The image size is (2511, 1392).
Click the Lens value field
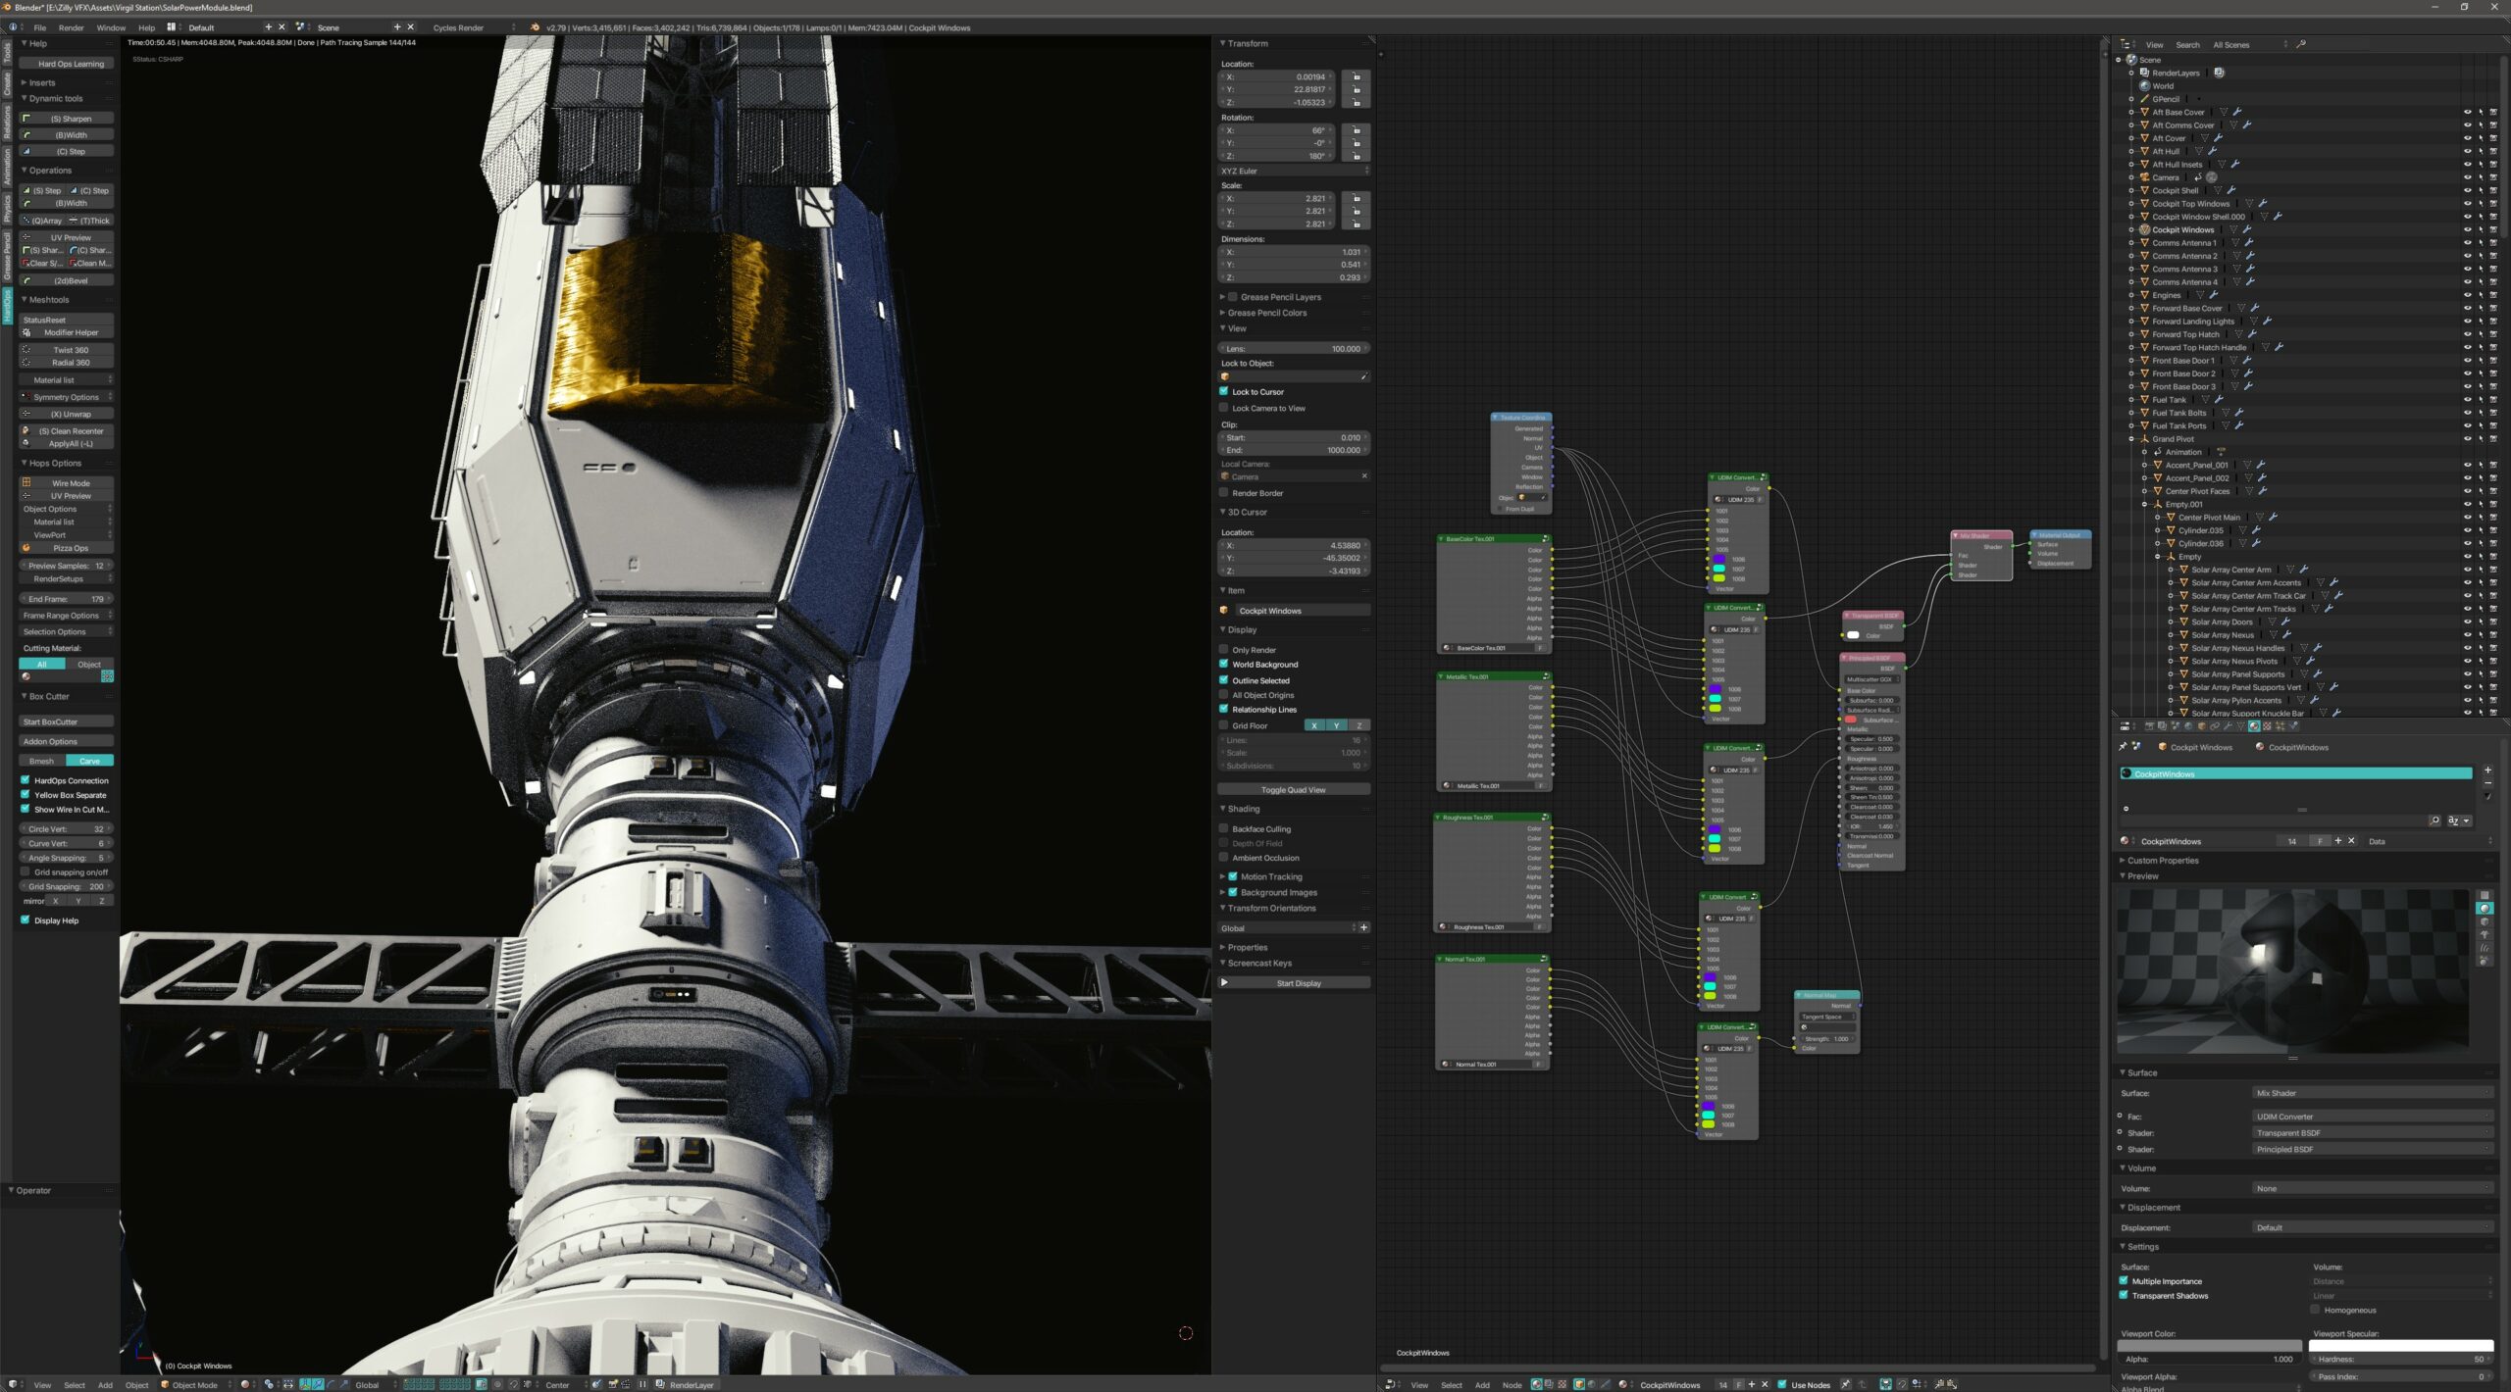(1294, 349)
